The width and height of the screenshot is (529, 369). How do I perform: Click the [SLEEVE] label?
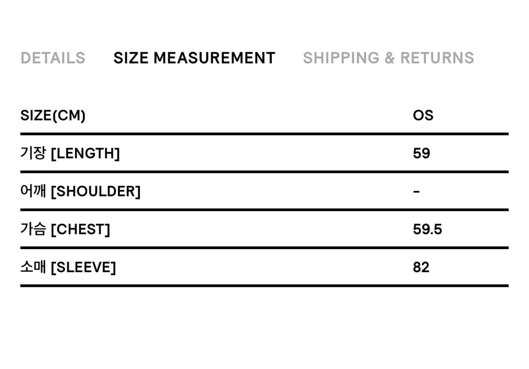click(83, 267)
